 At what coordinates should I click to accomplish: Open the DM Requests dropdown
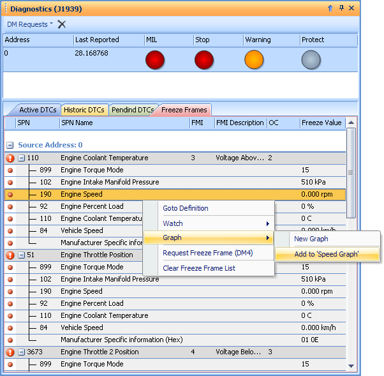[29, 24]
